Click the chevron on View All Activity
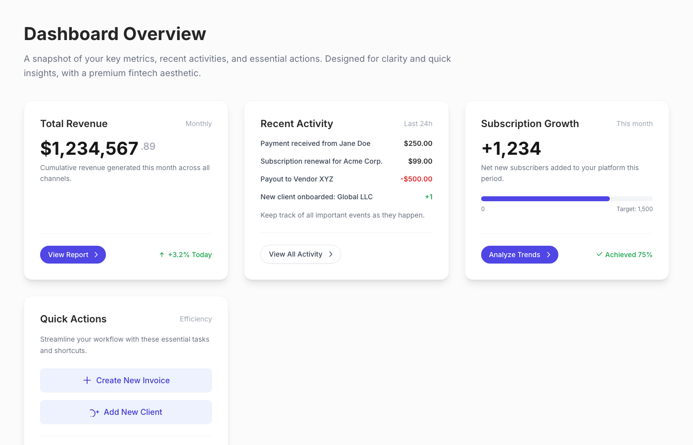The height and width of the screenshot is (445, 693). (x=331, y=254)
